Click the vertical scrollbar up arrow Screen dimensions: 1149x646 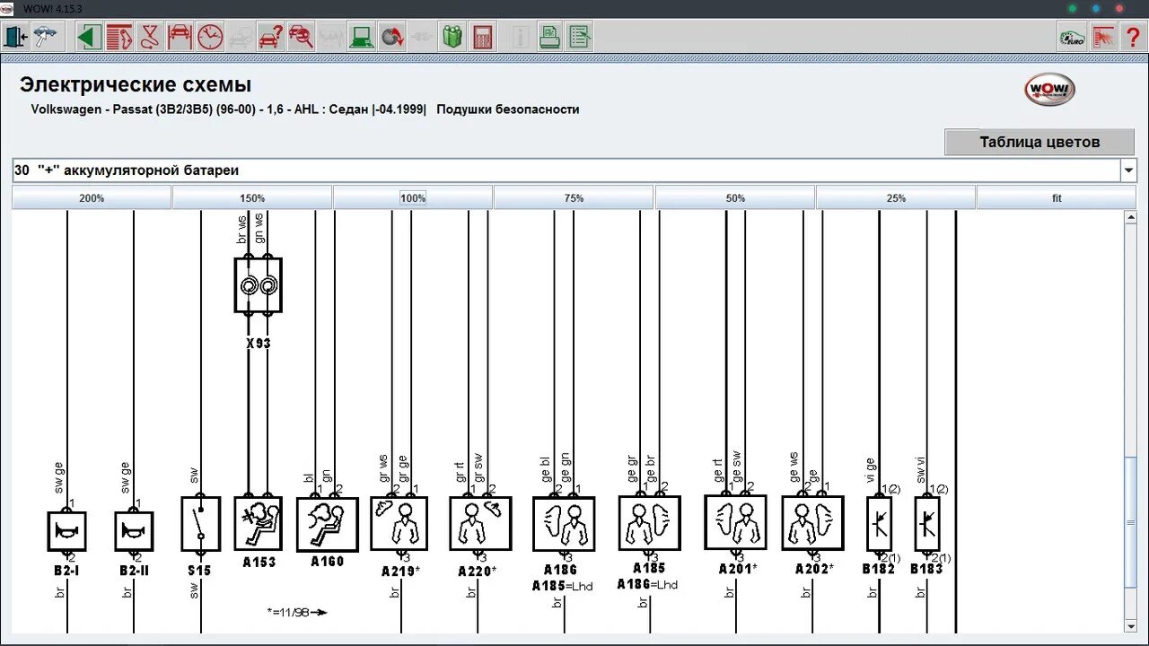click(1130, 217)
